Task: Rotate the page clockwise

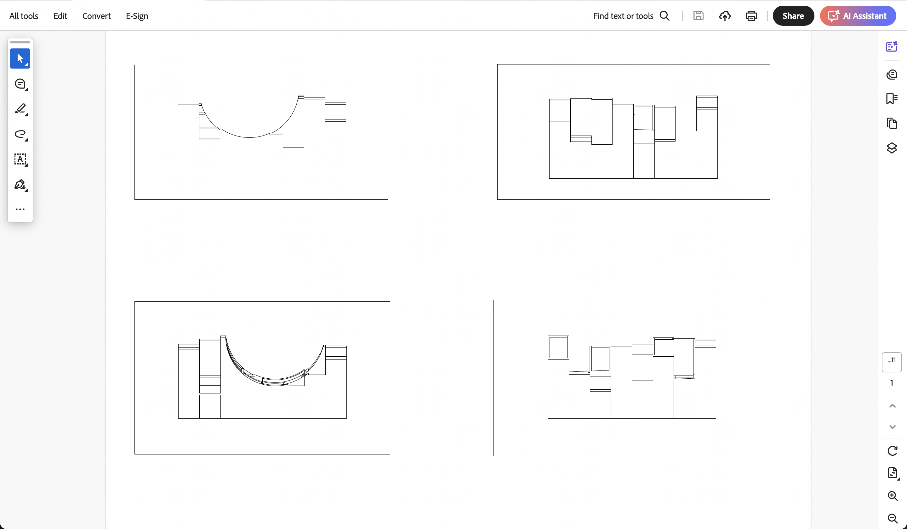Action: (x=892, y=451)
